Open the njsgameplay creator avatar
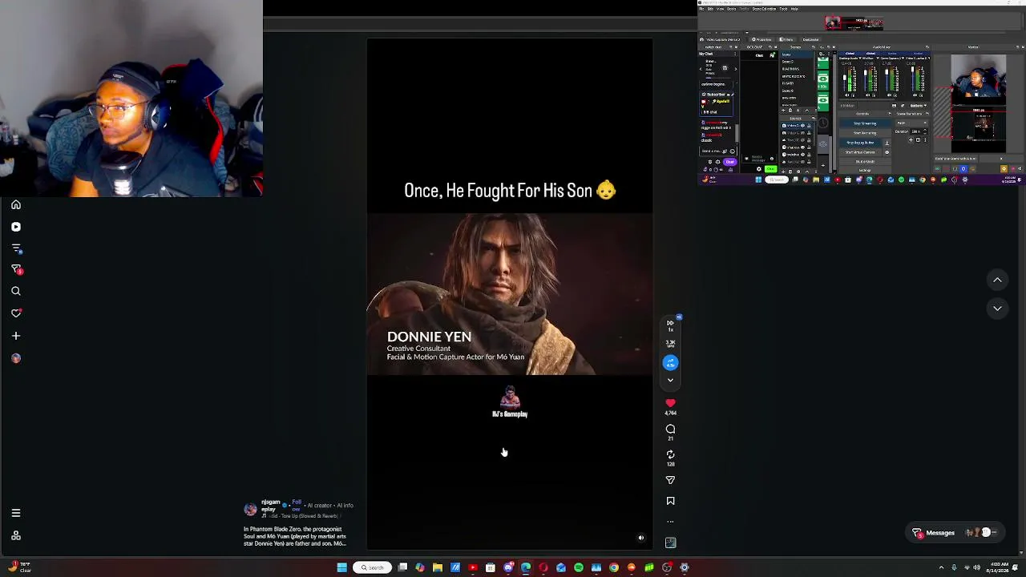This screenshot has width=1026, height=577. tap(251, 510)
